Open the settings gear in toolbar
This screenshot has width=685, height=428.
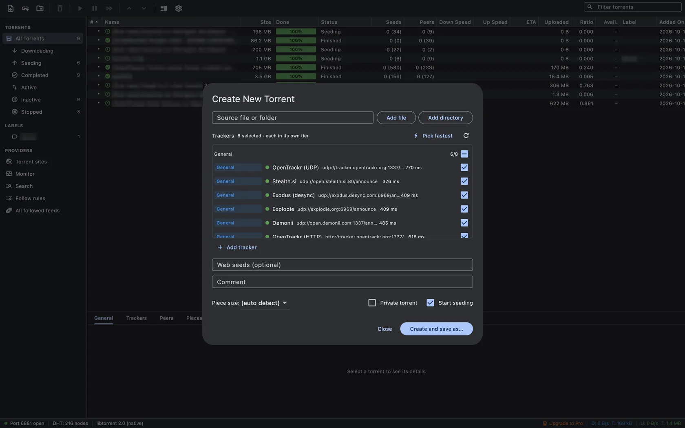pos(179,8)
